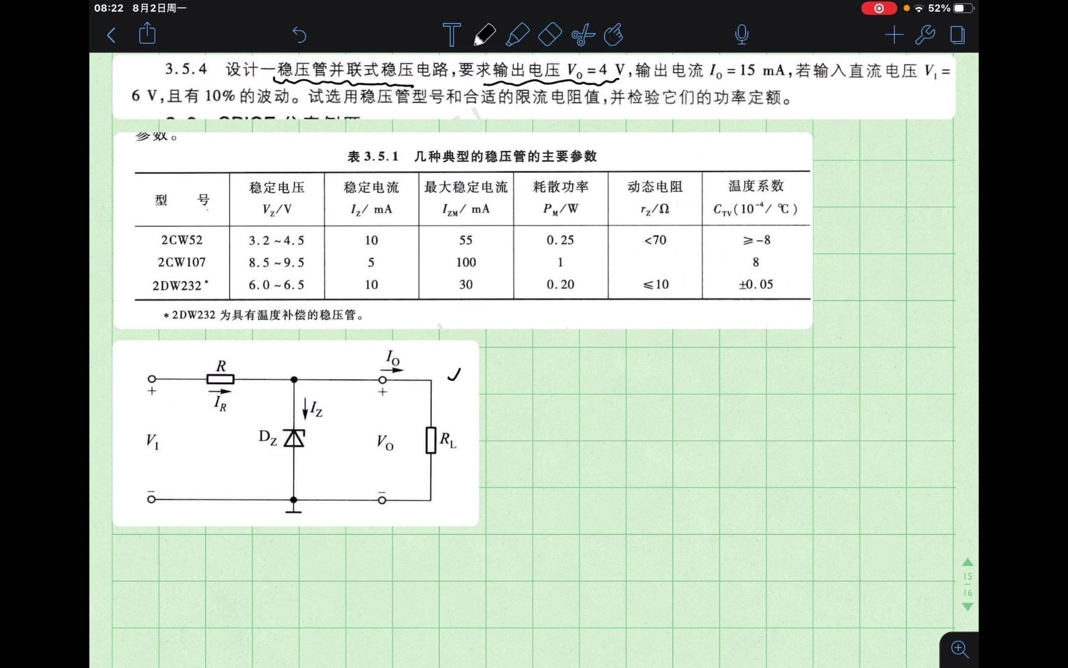Screen dimensions: 1068x668
Task: Tap the microphone to record audio
Action: [x=742, y=35]
